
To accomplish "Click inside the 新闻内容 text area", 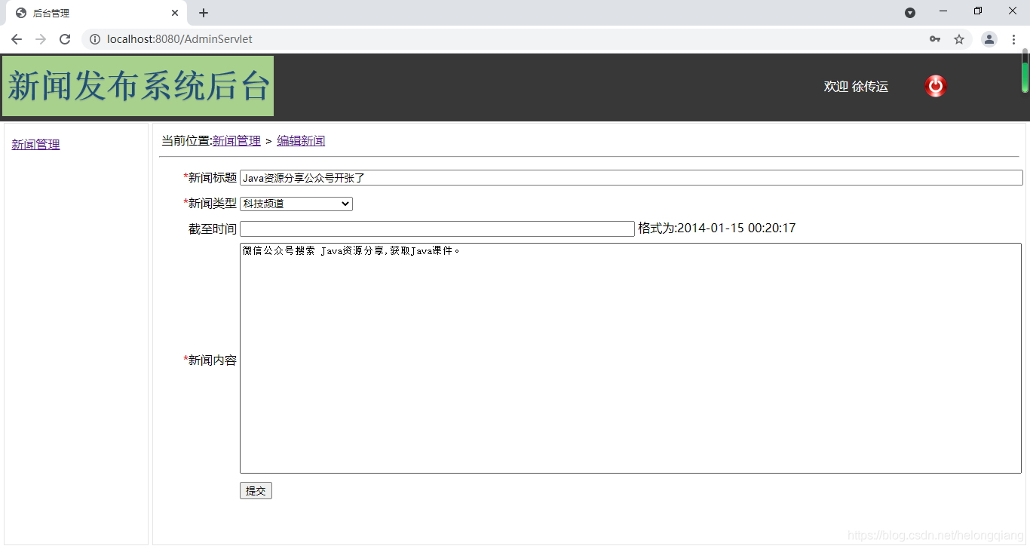I will click(630, 357).
